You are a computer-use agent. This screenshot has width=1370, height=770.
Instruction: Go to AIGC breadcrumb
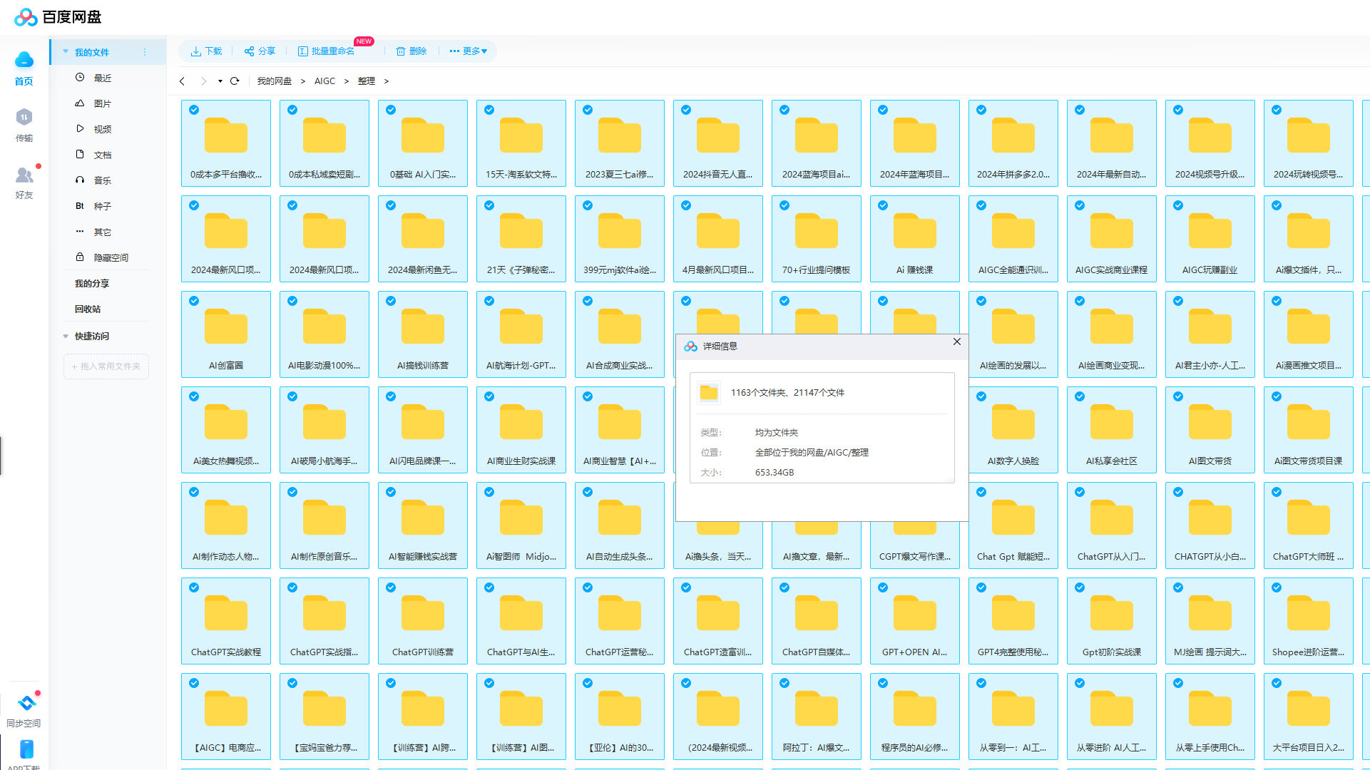(x=324, y=81)
